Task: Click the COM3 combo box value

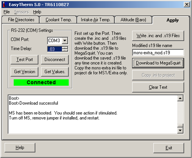Action: (x=55, y=40)
